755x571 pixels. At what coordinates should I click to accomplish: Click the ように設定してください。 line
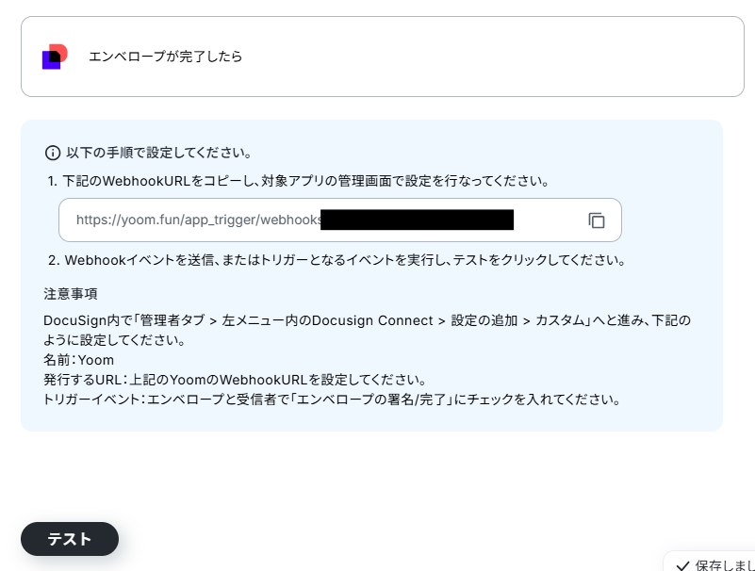[x=115, y=340]
